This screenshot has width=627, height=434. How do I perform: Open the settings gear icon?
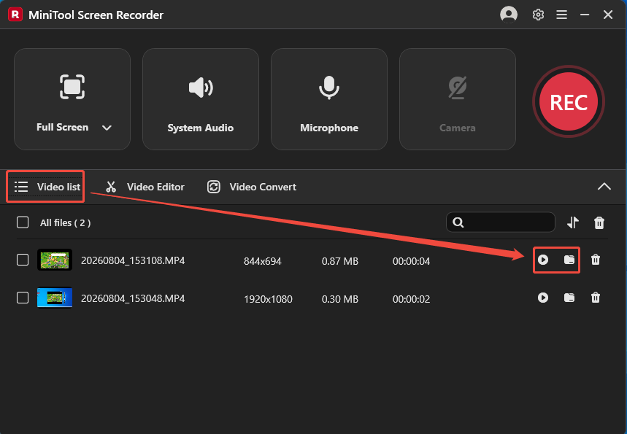point(538,15)
